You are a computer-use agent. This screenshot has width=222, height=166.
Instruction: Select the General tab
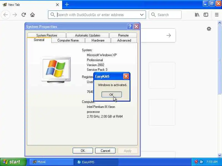[39, 40]
